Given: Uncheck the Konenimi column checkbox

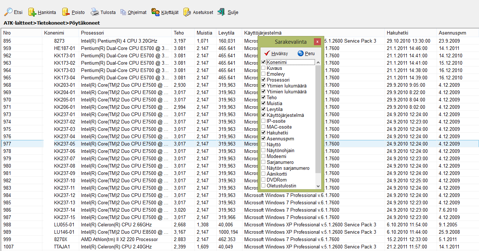Looking at the screenshot, I should (x=263, y=62).
